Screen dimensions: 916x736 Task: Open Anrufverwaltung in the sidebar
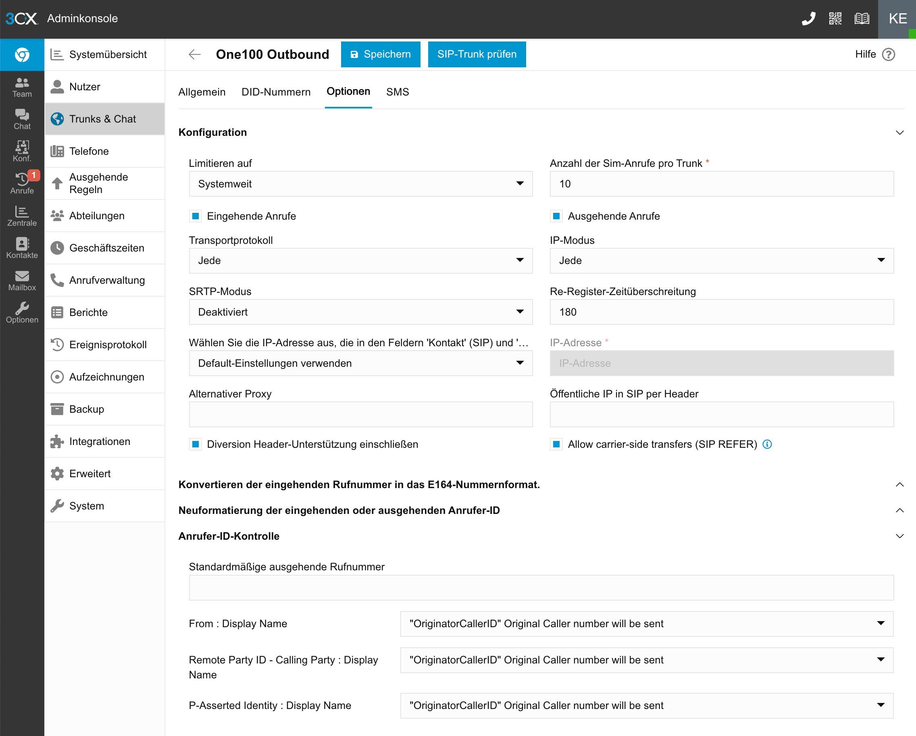pos(104,280)
